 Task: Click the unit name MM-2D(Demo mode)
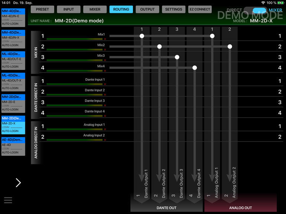[x=79, y=21]
